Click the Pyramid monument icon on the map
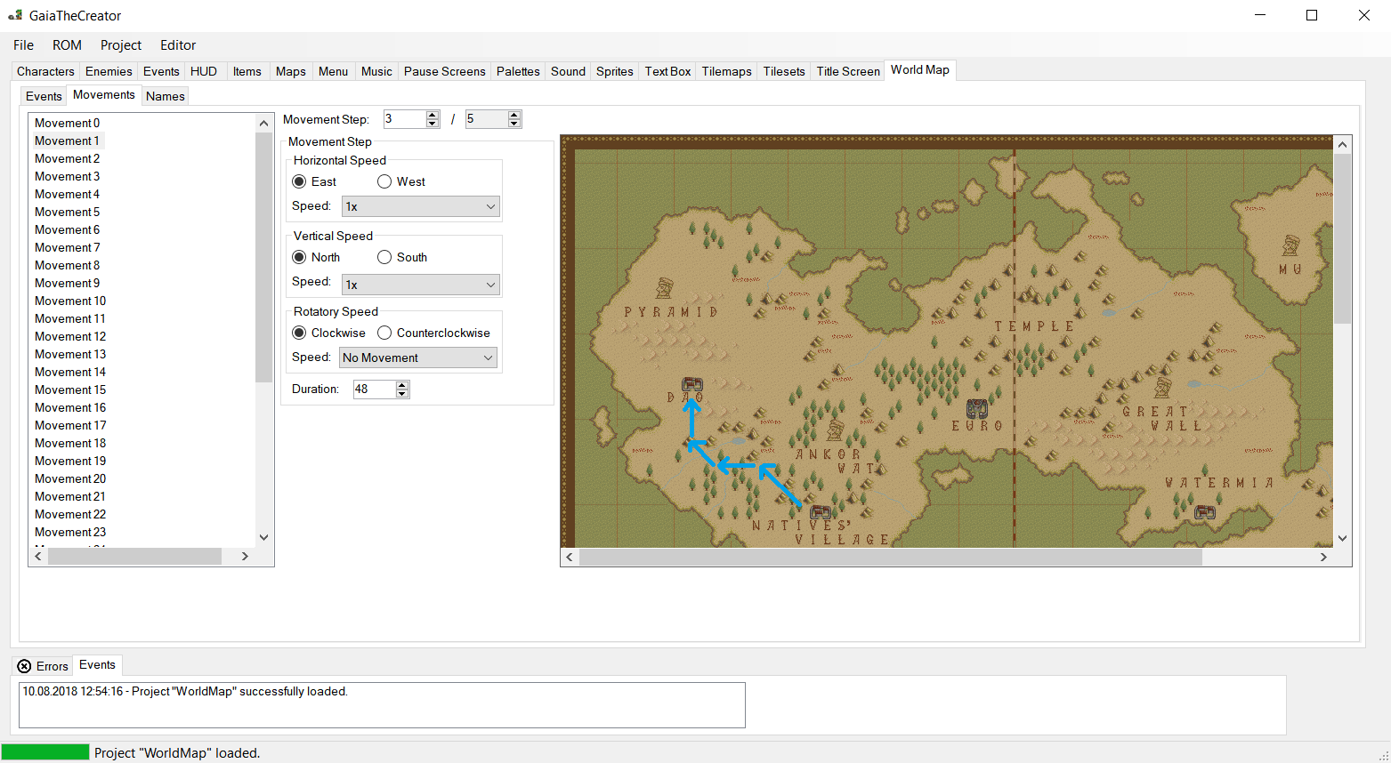The width and height of the screenshot is (1391, 763). coord(662,287)
